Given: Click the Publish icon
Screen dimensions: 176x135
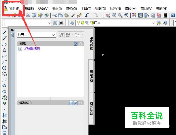Looking at the screenshot, I should (x=40, y=15).
